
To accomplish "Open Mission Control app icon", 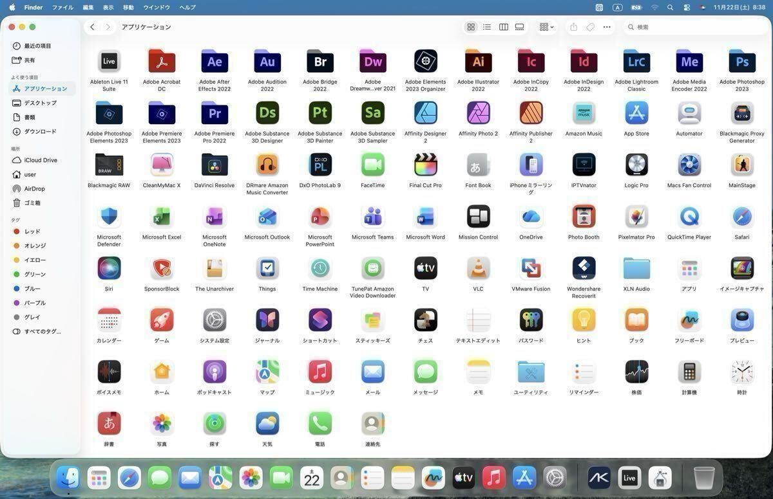I will pyautogui.click(x=478, y=217).
